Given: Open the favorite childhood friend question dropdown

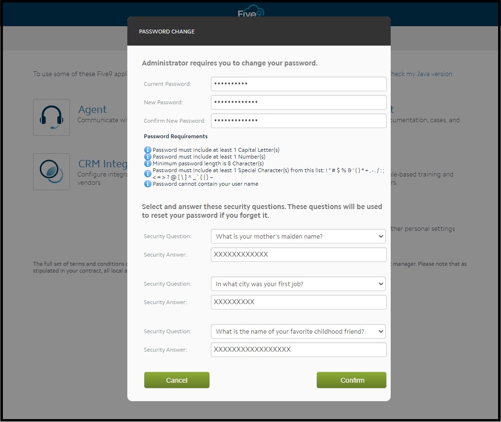Looking at the screenshot, I should [x=298, y=331].
